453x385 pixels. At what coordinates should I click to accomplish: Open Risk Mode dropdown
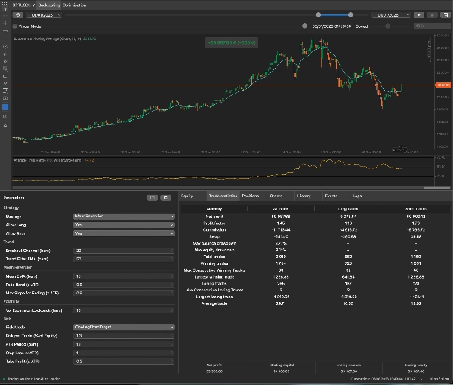124,327
